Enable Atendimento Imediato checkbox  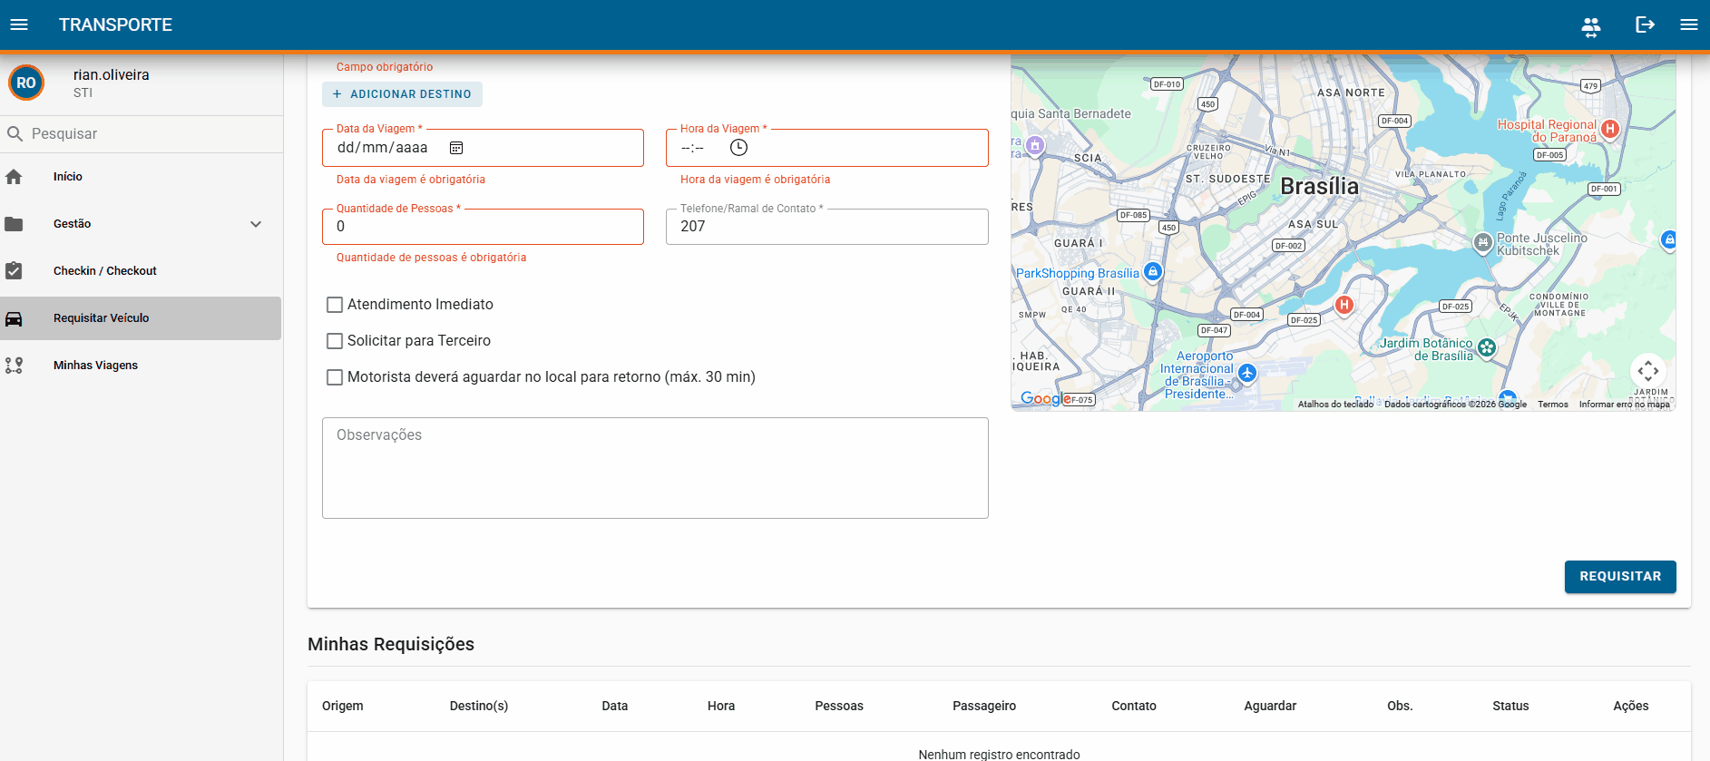335,305
